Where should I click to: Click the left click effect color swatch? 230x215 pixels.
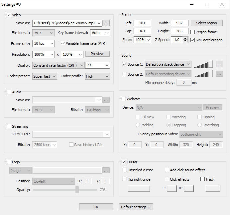[x=172, y=189]
